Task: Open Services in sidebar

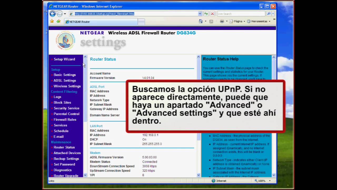Action: (x=60, y=125)
